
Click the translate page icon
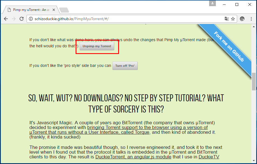click(x=226, y=19)
